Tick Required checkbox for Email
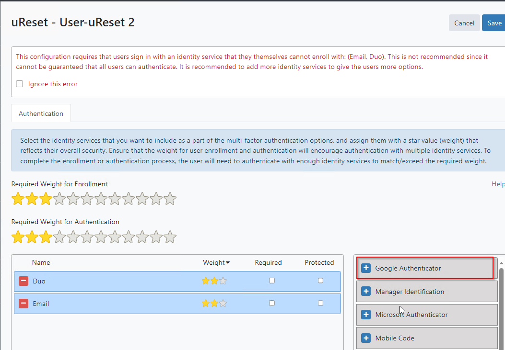Image resolution: width=505 pixels, height=350 pixels. point(272,303)
